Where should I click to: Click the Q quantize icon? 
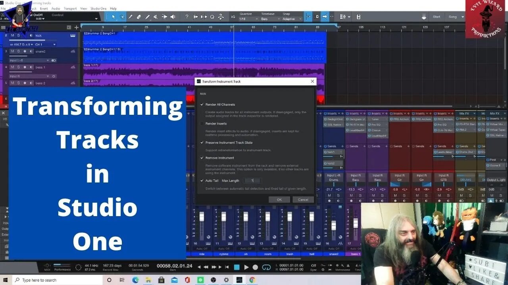212,17
